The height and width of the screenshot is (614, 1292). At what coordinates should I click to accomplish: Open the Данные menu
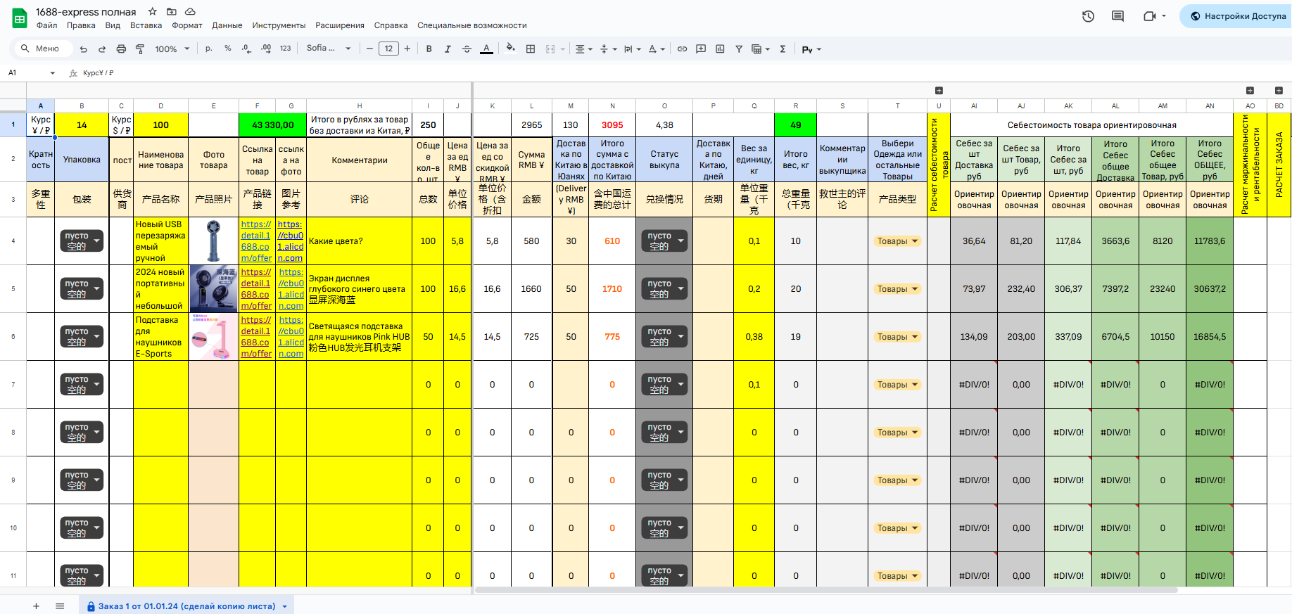coord(227,25)
